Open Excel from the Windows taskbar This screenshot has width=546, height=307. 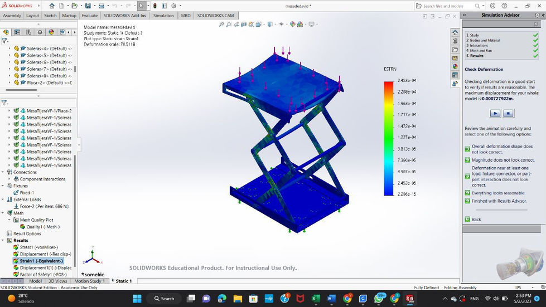[x=316, y=298]
